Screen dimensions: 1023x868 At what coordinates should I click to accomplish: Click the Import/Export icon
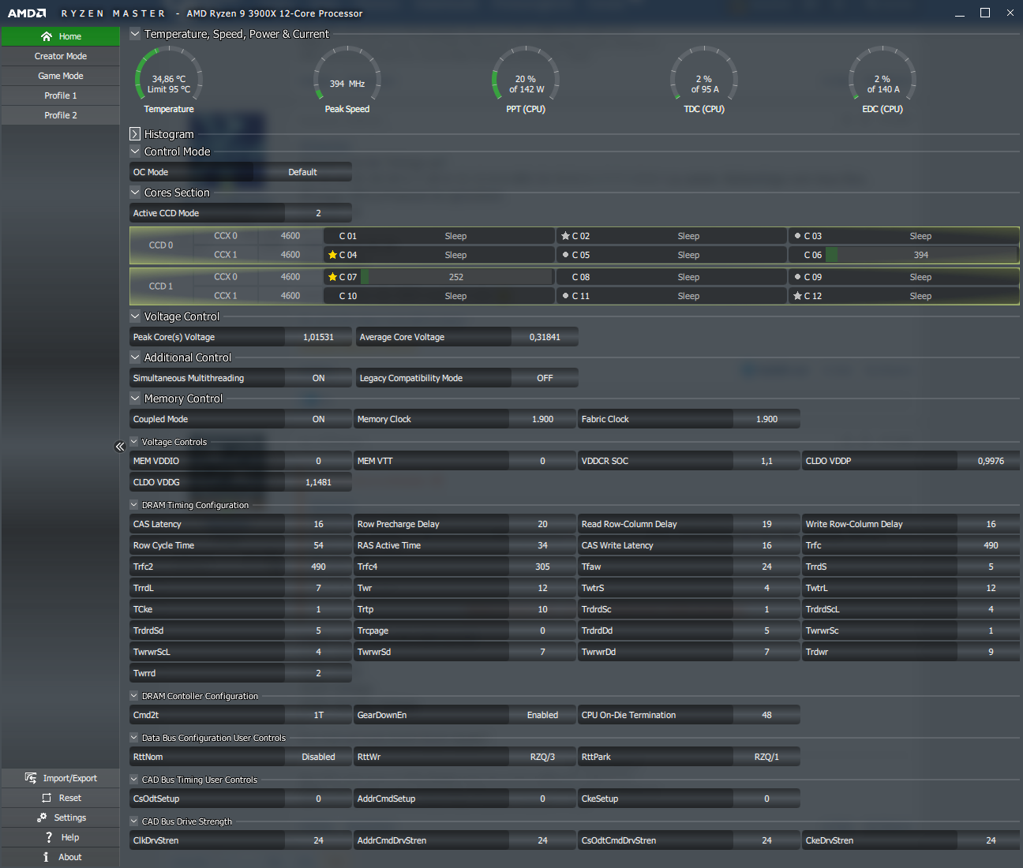pyautogui.click(x=31, y=778)
